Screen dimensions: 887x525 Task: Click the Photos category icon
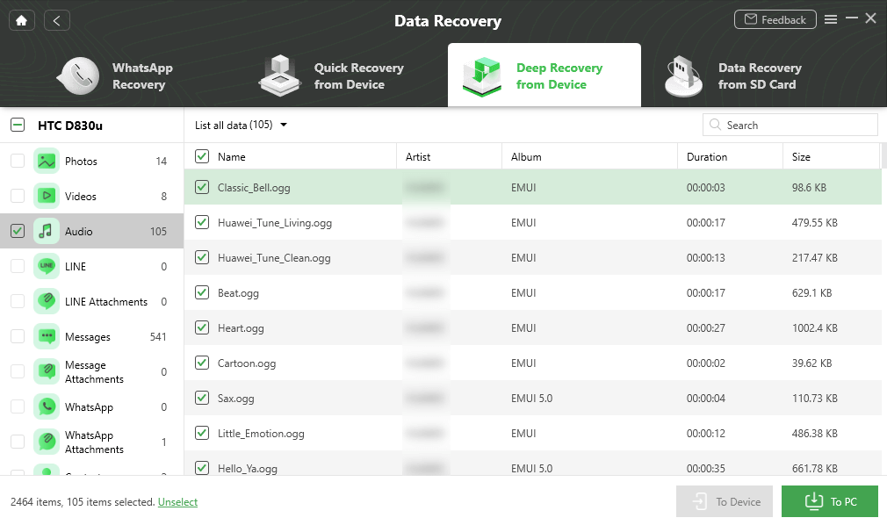[47, 162]
